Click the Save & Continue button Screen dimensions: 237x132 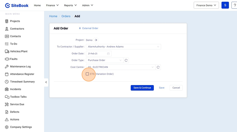(142, 88)
